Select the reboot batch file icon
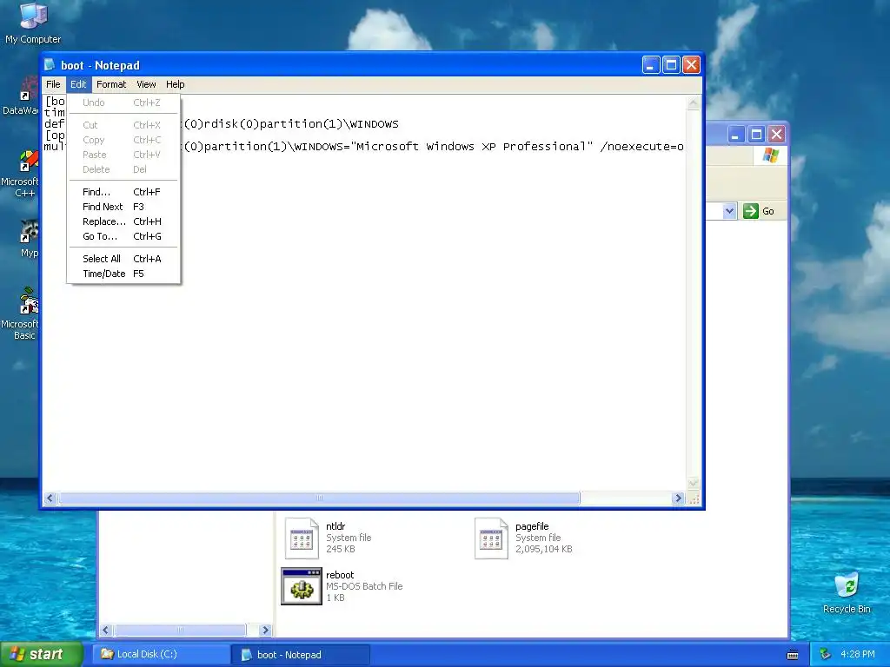The image size is (890, 667). click(302, 586)
